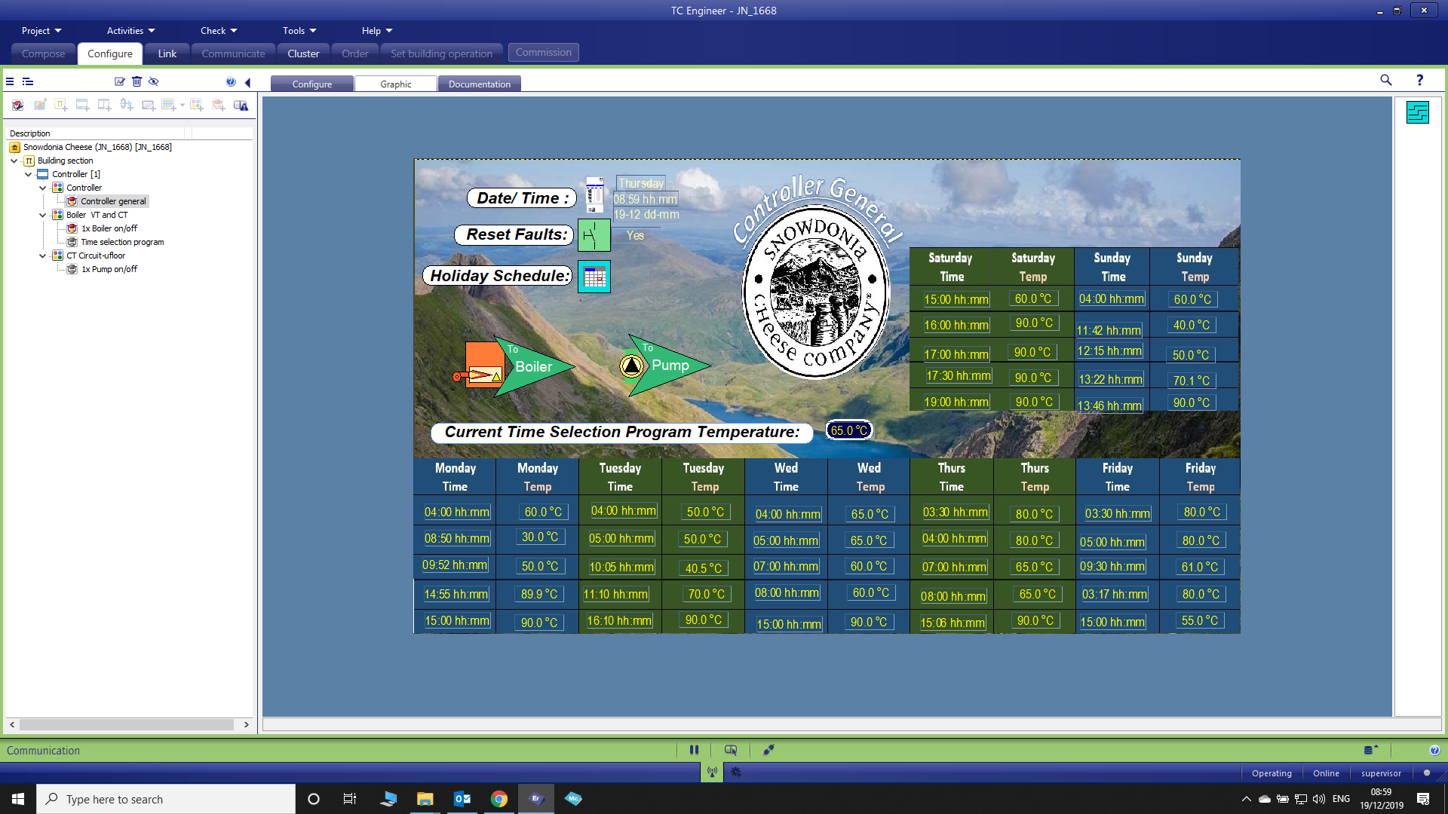1448x814 pixels.
Task: Collapse the CT Circuit-ufloor tree node
Action: pyautogui.click(x=43, y=256)
